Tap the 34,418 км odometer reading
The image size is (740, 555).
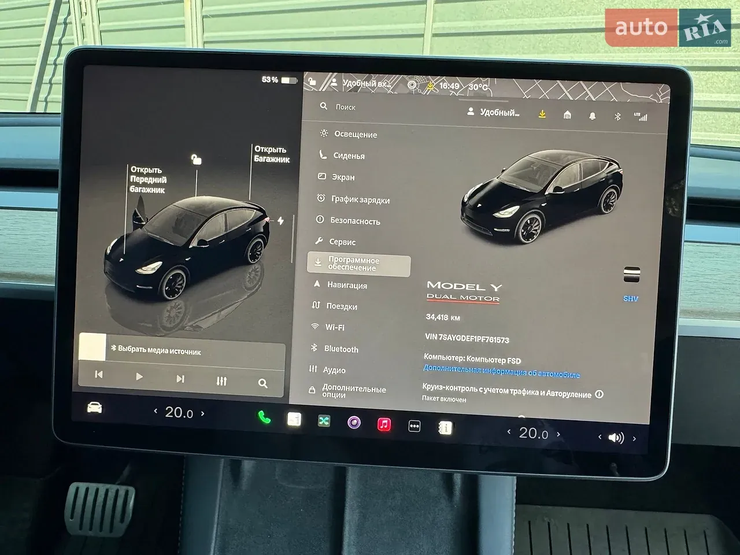(443, 317)
